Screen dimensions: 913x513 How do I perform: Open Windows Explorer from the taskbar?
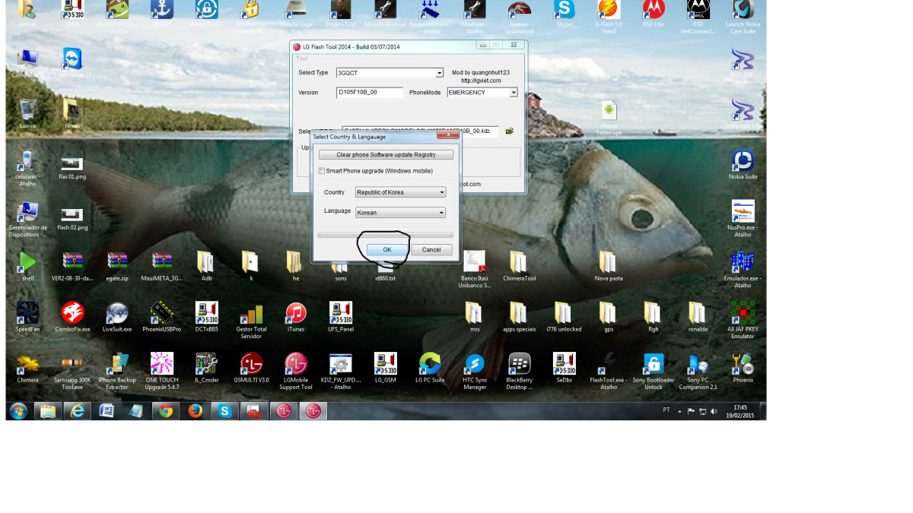[47, 411]
